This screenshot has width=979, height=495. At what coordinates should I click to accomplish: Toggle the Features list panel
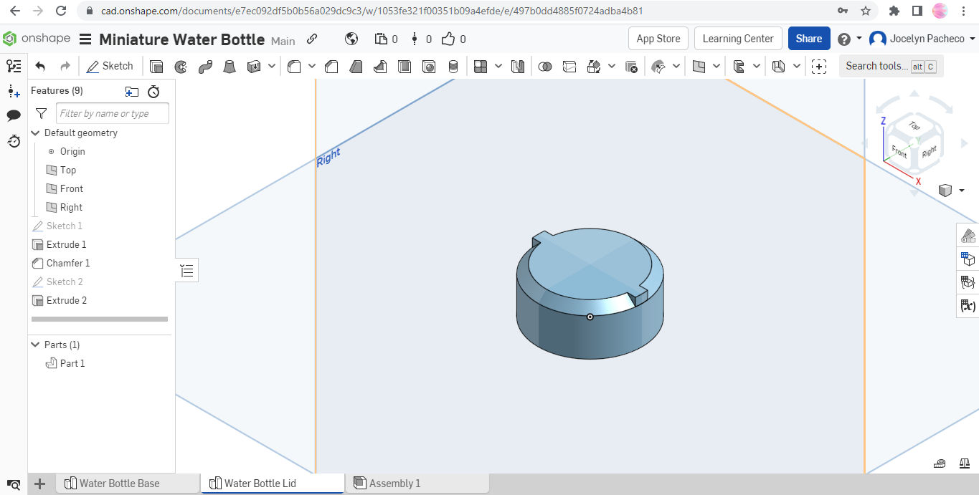[x=14, y=66]
